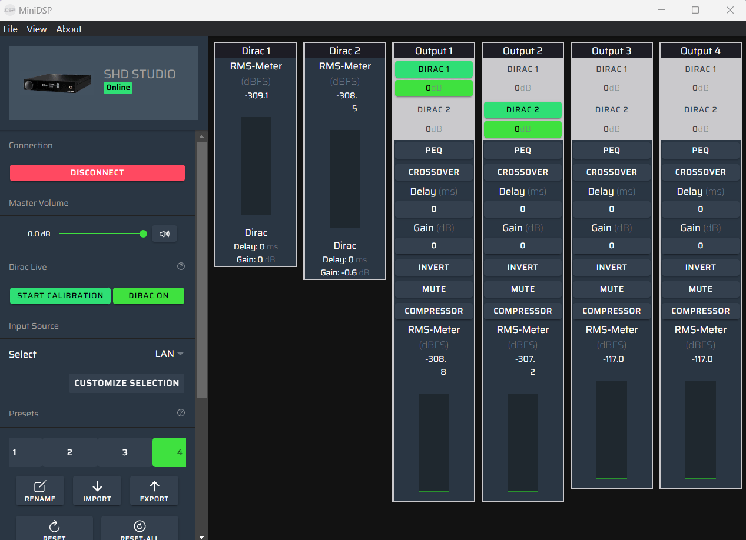Open PEQ for Output 4
746x540 pixels.
701,150
